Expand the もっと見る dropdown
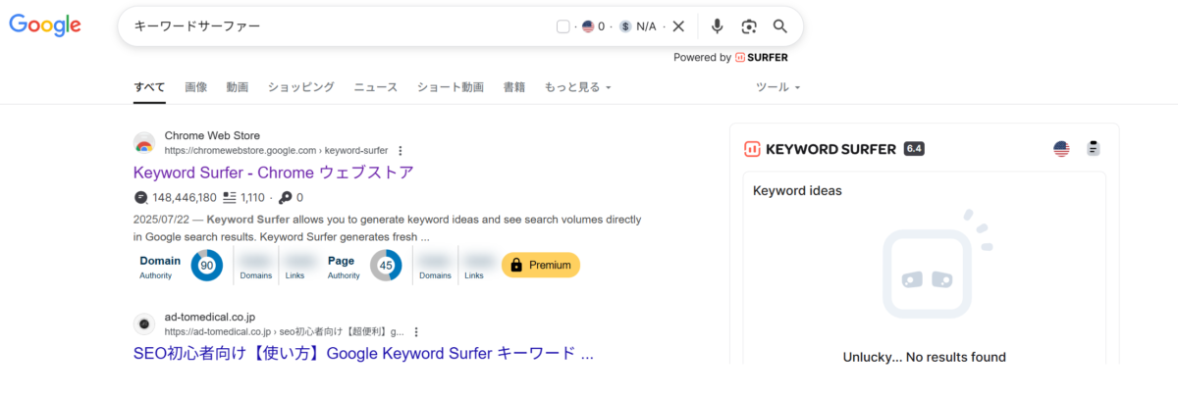Screen dimensions: 1178x397 click(x=578, y=87)
